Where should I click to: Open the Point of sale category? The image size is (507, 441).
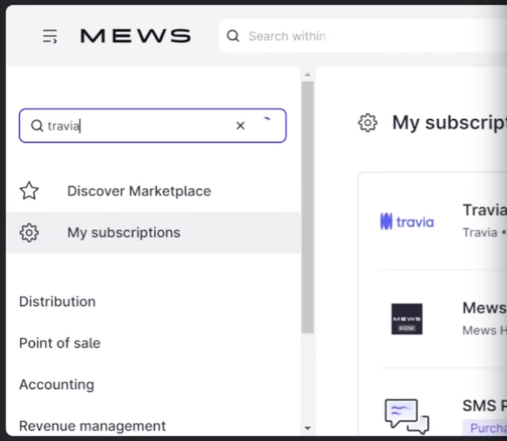[x=60, y=343]
